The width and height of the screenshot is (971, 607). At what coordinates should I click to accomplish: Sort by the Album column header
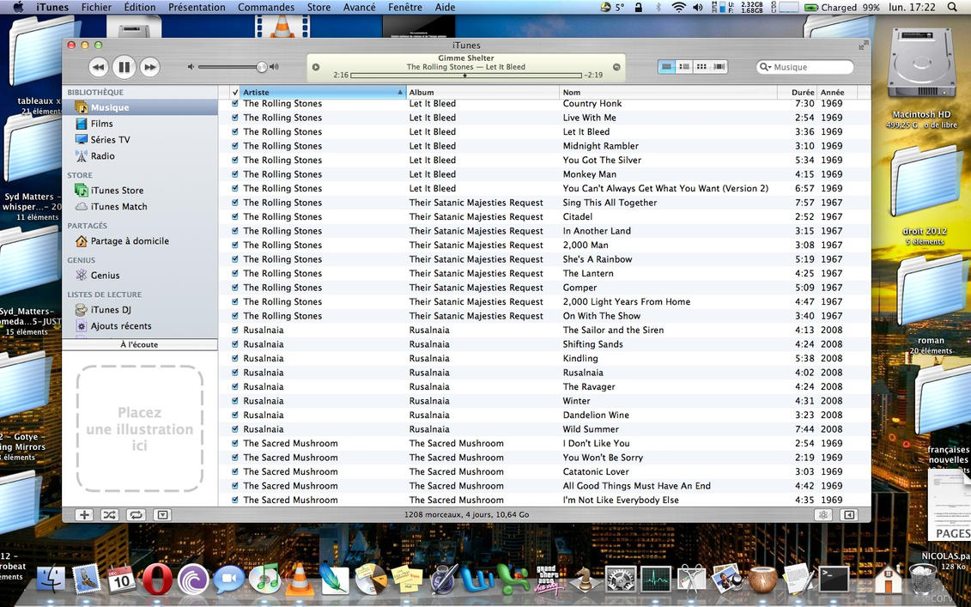click(482, 92)
